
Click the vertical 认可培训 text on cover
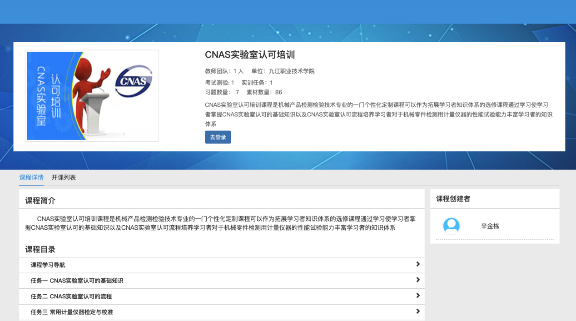[55, 95]
